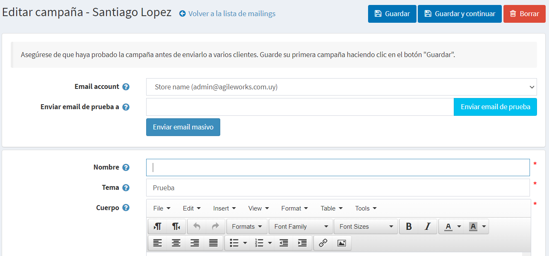Open the Email account dropdown
Screen dimensions: 549x256
pos(342,87)
